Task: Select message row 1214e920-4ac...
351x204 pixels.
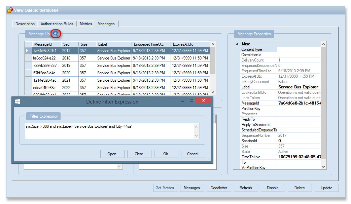Action: (x=117, y=80)
